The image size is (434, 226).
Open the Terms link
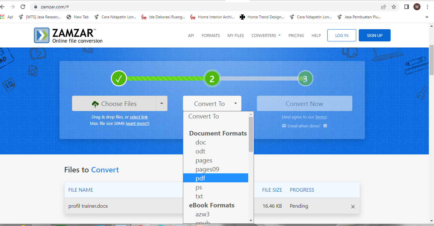[x=320, y=117]
